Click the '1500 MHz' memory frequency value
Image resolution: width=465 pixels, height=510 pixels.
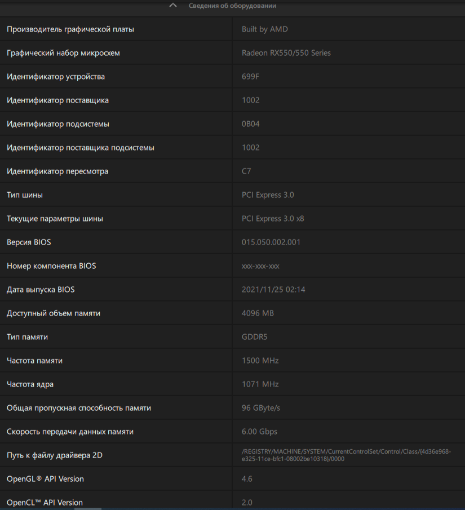click(x=260, y=361)
